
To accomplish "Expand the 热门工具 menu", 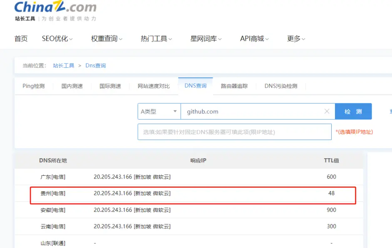I will click(156, 39).
